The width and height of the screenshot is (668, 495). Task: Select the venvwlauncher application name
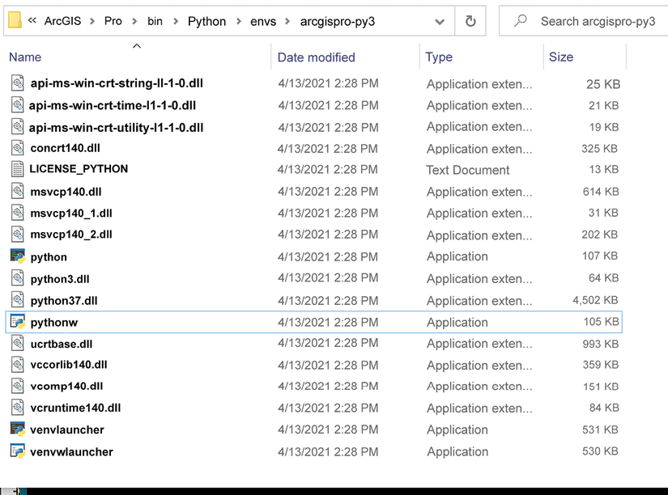pos(71,451)
